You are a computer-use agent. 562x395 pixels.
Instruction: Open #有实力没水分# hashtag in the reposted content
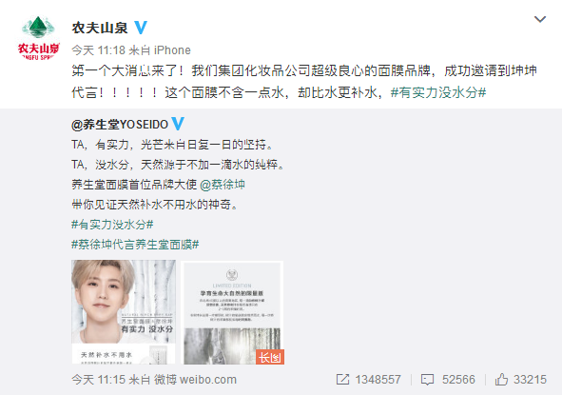112,225
